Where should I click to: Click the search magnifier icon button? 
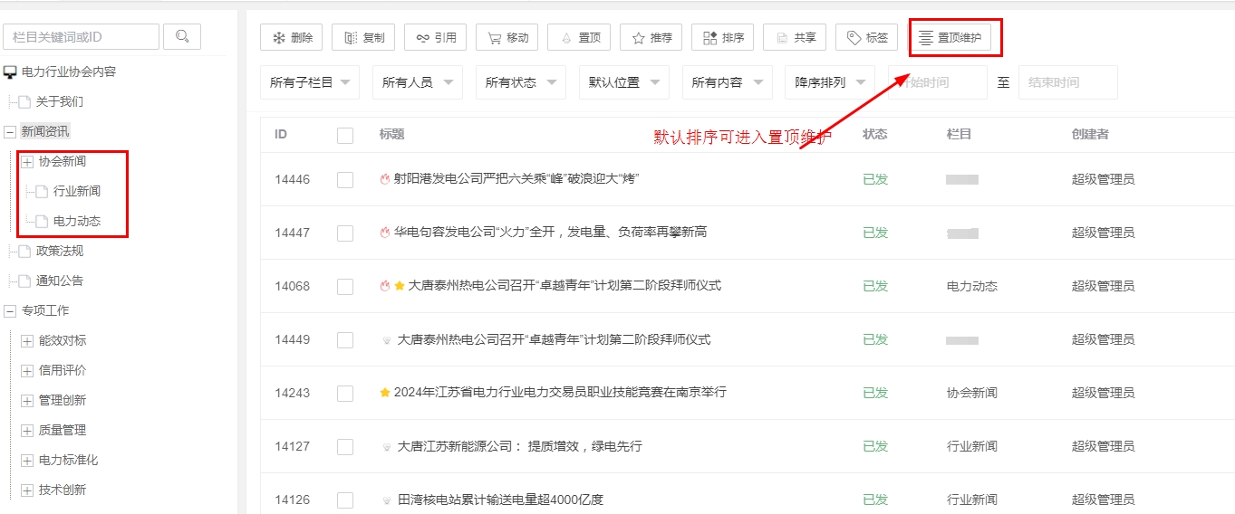182,36
